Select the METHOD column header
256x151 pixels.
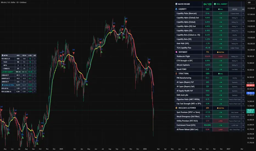coord(235,9)
